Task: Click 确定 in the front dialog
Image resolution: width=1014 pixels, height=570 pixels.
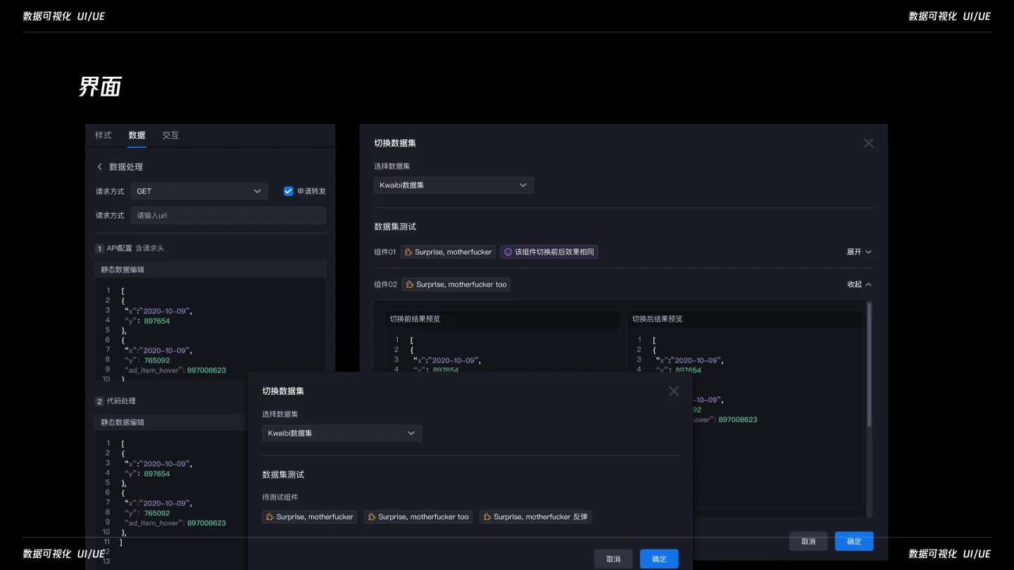Action: (659, 559)
